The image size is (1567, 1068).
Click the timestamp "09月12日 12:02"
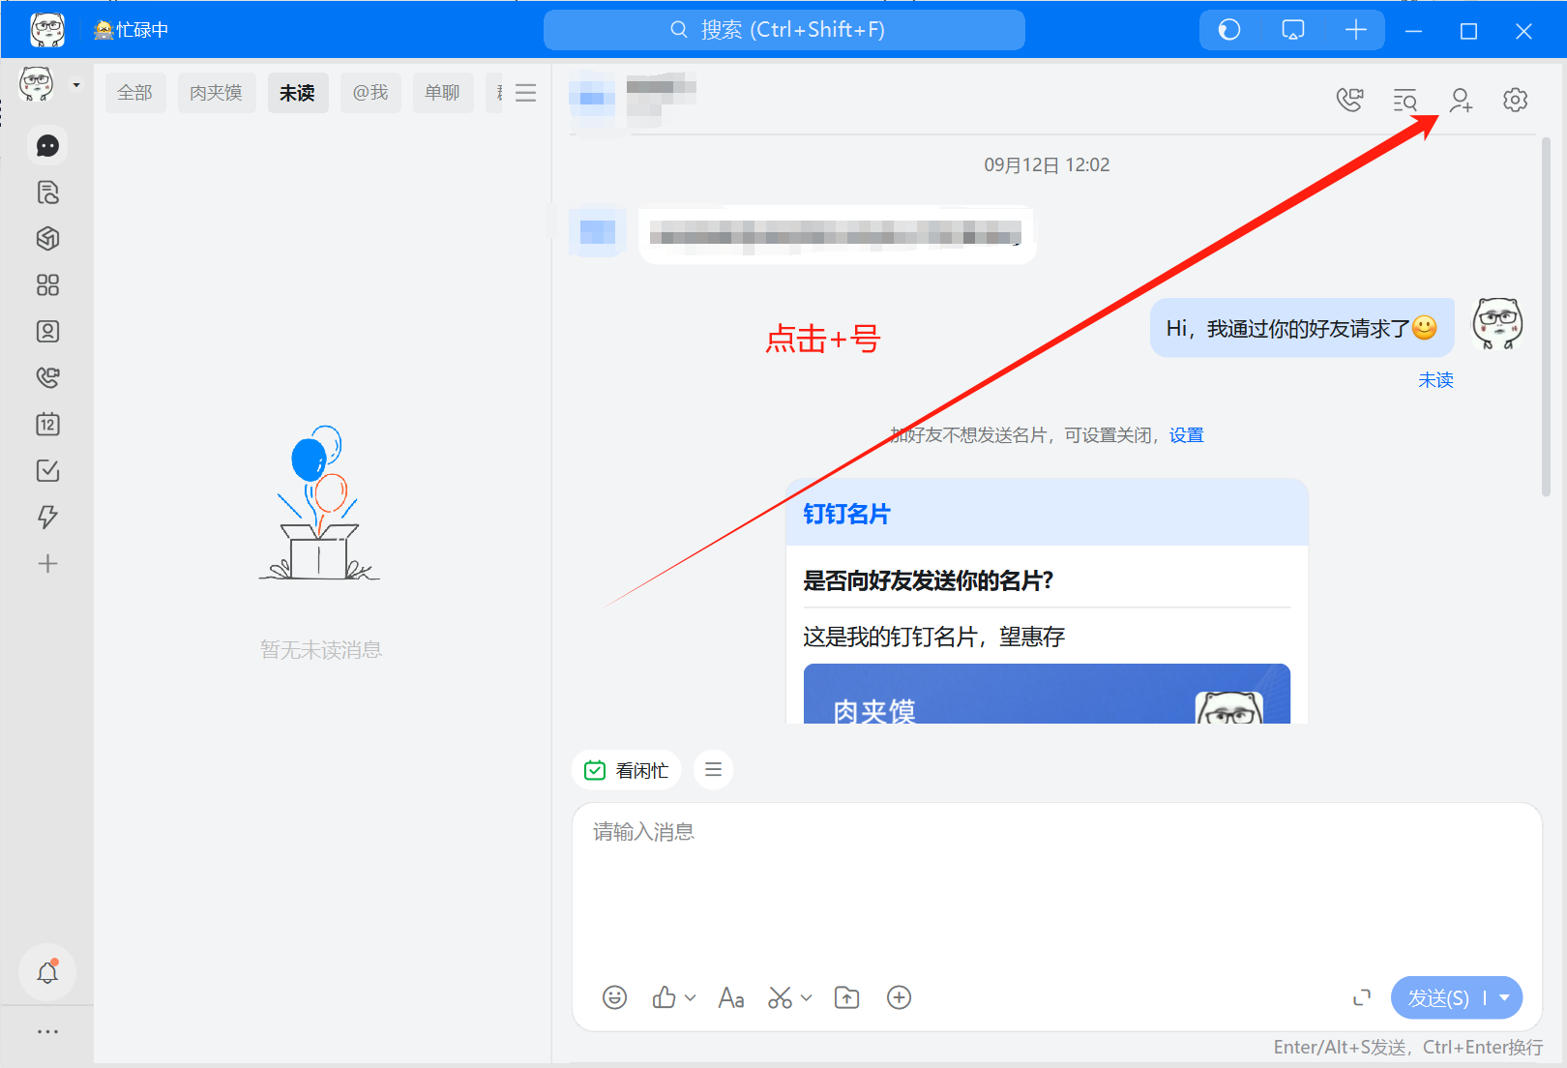click(x=1047, y=165)
